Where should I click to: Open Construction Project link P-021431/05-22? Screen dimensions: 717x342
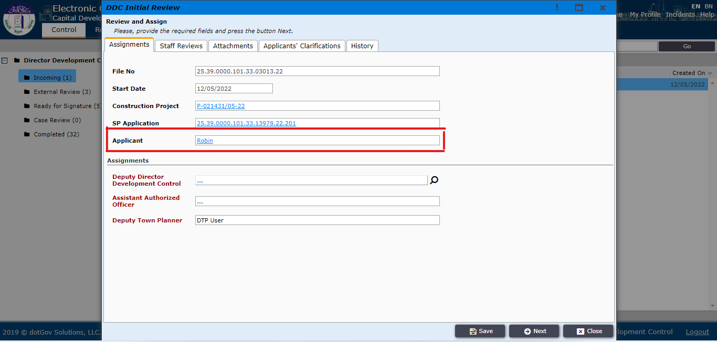tap(220, 106)
